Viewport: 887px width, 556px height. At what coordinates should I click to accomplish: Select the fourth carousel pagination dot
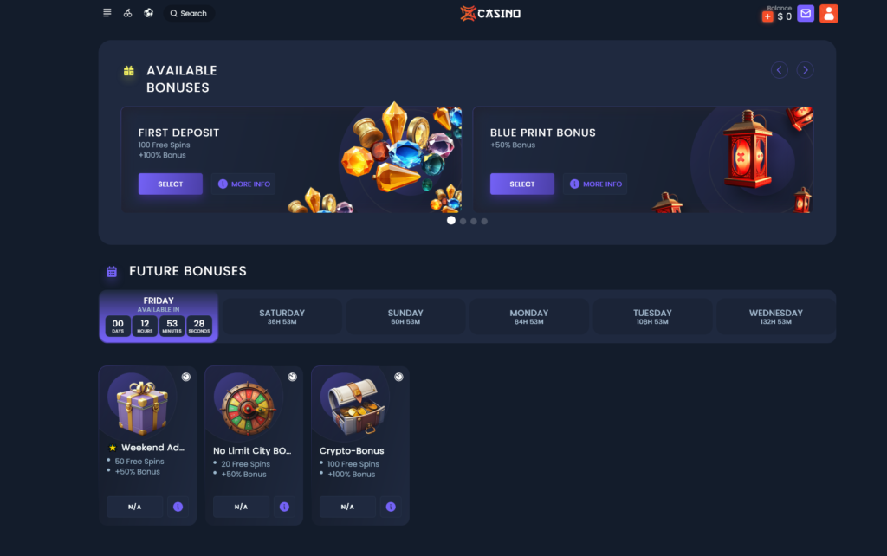tap(484, 221)
